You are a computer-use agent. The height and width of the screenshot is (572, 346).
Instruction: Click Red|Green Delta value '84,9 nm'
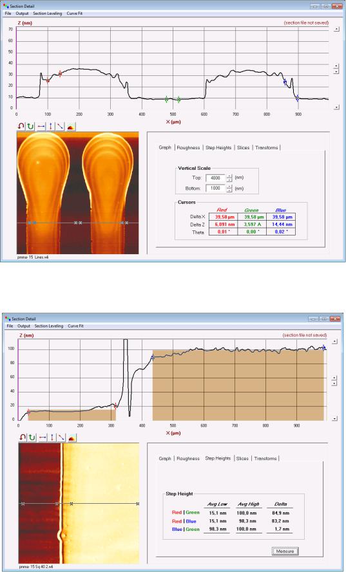[281, 513]
